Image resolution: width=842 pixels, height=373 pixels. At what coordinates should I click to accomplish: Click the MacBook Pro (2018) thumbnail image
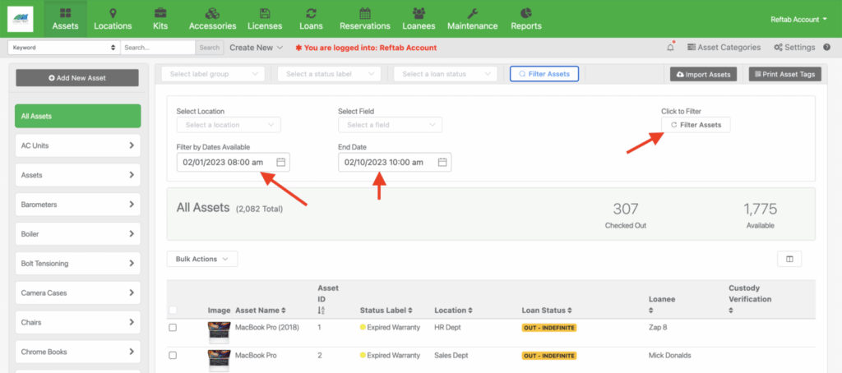pyautogui.click(x=219, y=333)
